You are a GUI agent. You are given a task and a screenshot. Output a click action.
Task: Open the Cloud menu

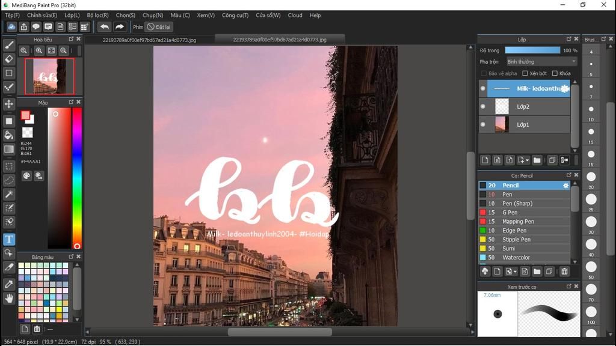295,15
